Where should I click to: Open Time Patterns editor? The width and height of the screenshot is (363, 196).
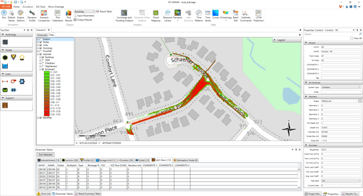[199, 16]
